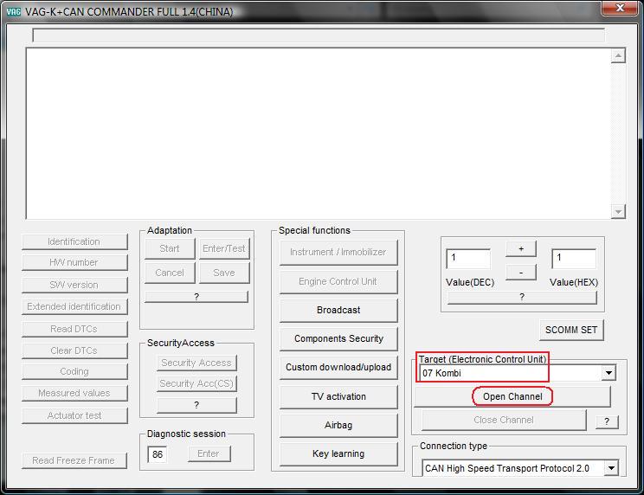This screenshot has height=495, width=644.
Task: Click the help button in SecurityAccess group
Action: pos(196,405)
